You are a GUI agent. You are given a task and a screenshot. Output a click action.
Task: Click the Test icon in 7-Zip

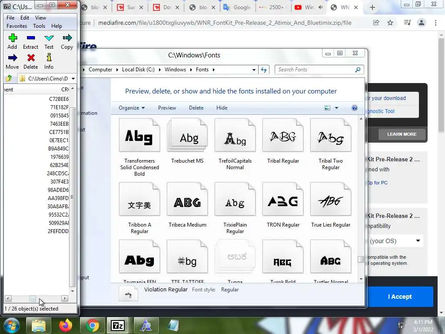click(49, 38)
